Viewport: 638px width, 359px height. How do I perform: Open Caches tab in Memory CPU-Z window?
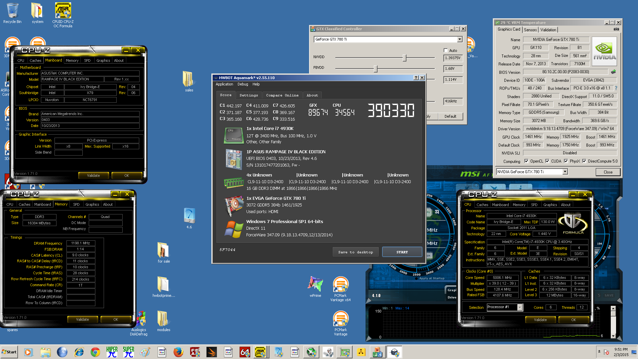(24, 204)
